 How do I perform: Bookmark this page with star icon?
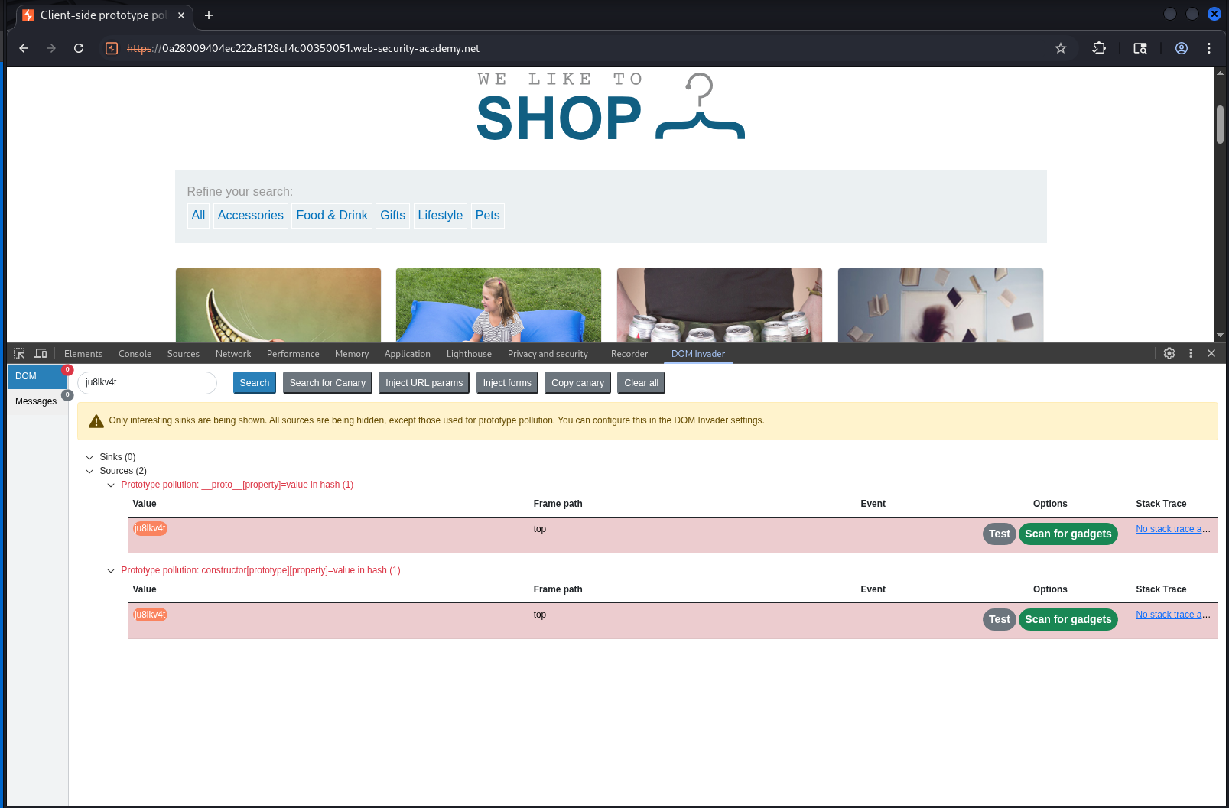1060,48
